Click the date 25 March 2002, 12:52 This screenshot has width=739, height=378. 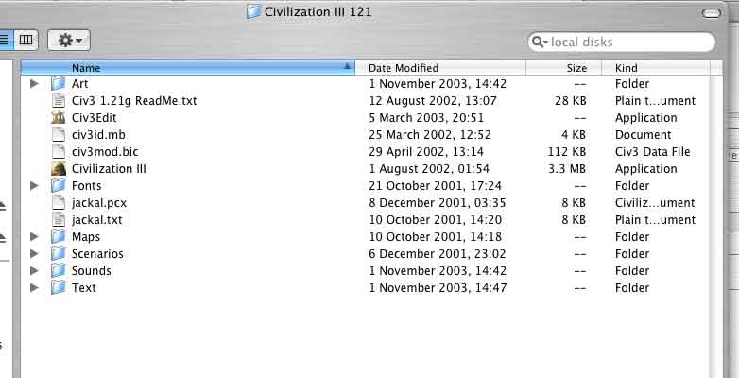click(430, 134)
